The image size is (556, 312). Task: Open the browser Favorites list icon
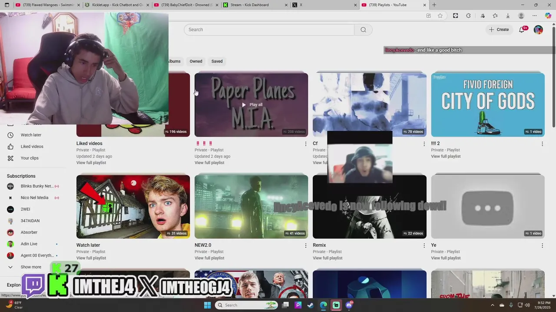[495, 16]
